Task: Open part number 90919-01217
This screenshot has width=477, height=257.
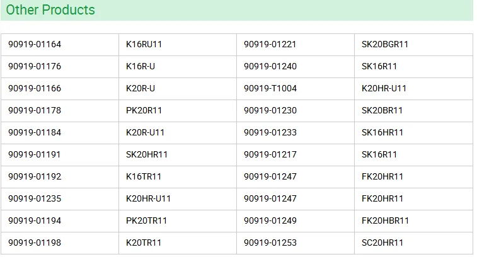Action: (270, 155)
